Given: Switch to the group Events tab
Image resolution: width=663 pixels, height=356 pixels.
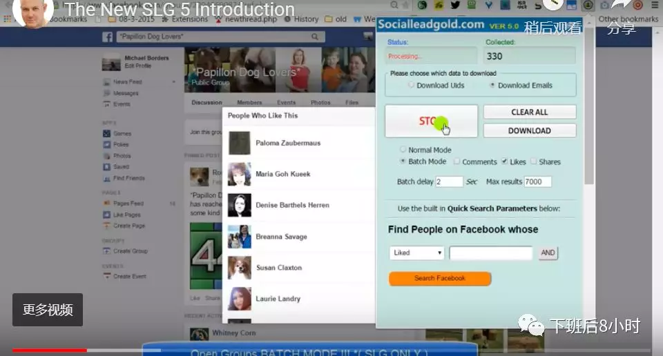Looking at the screenshot, I should coord(286,103).
